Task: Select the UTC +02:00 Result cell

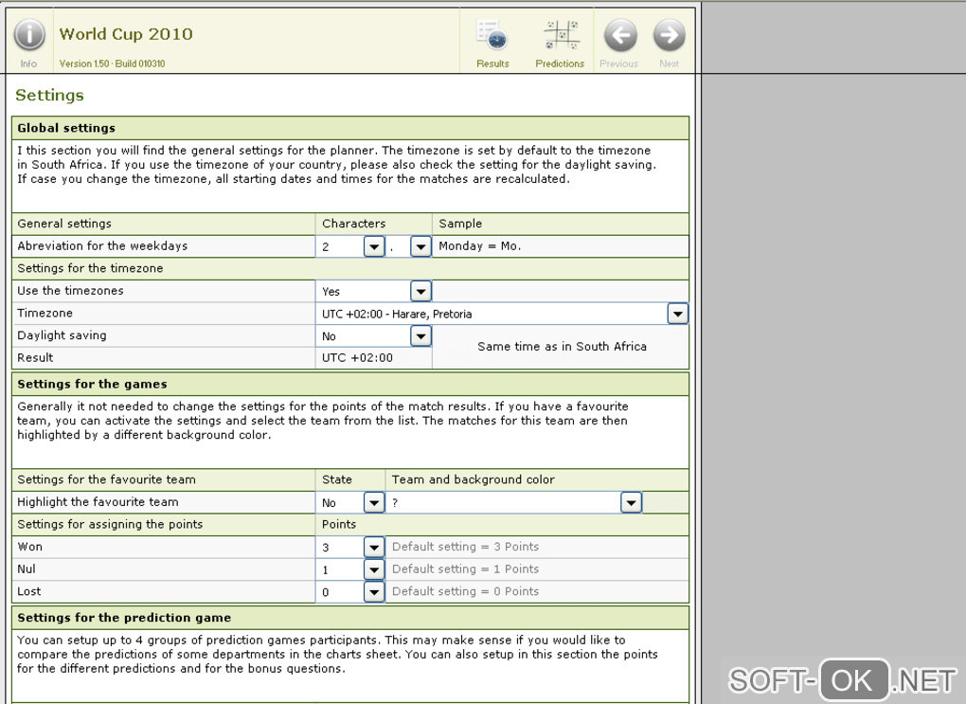Action: pyautogui.click(x=373, y=358)
